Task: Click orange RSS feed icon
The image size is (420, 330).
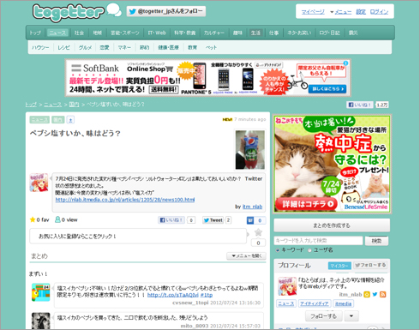Action: pos(383,294)
